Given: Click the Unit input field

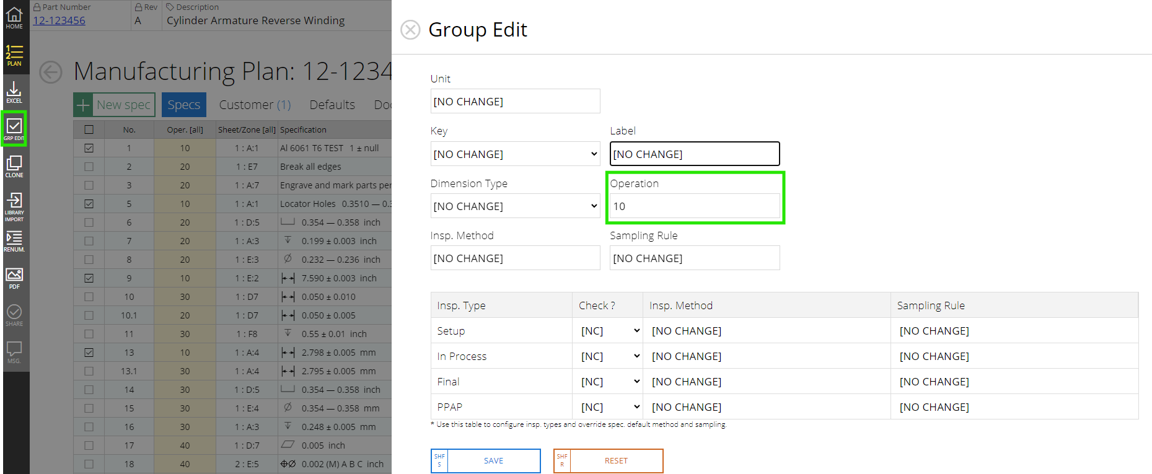Looking at the screenshot, I should pyautogui.click(x=516, y=101).
